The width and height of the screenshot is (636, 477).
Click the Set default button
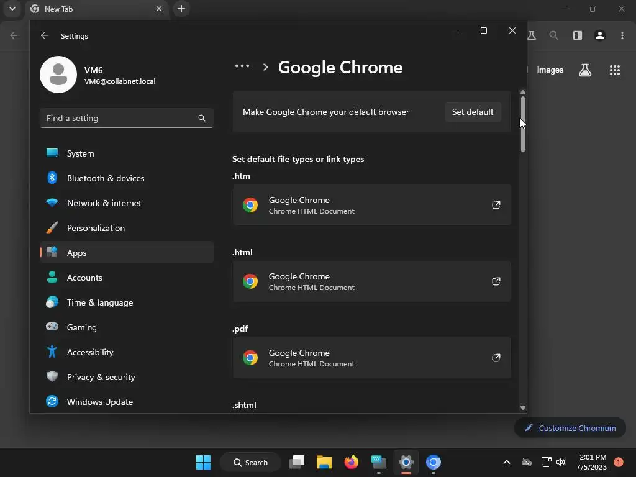click(473, 112)
